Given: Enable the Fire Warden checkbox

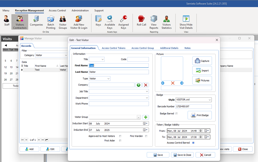Looking at the screenshot, I should click(x=145, y=136).
